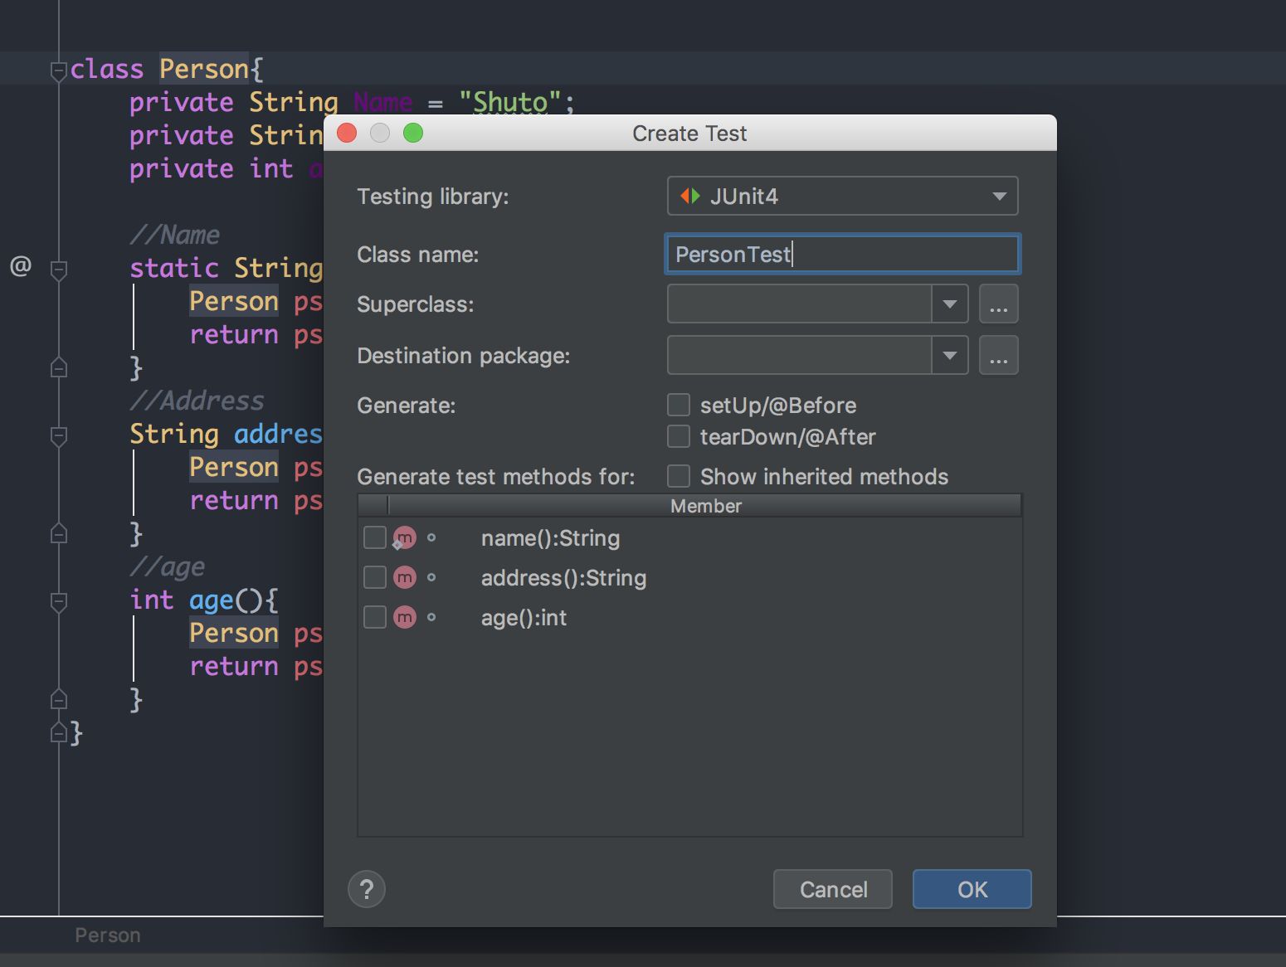
Task: Open Superclass browse ellipsis chooser
Action: [x=998, y=304]
